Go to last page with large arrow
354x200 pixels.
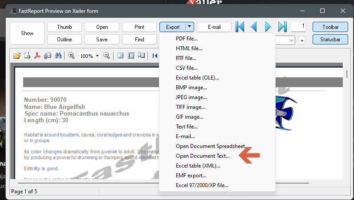click(x=282, y=27)
